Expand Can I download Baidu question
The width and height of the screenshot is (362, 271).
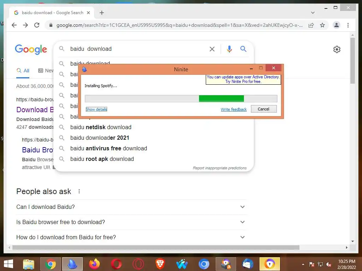click(x=131, y=207)
